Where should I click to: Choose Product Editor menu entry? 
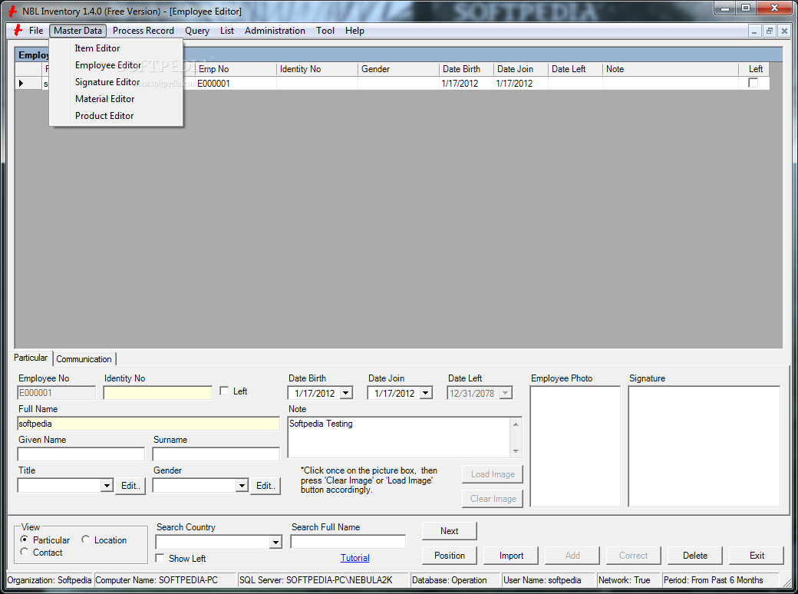[x=116, y=116]
